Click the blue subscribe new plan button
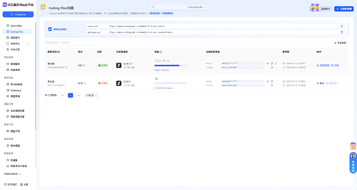 pyautogui.click(x=344, y=9)
